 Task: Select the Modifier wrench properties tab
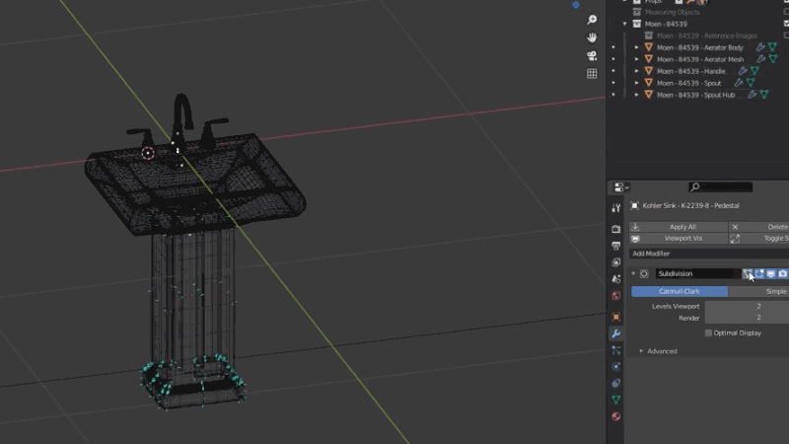tap(615, 333)
